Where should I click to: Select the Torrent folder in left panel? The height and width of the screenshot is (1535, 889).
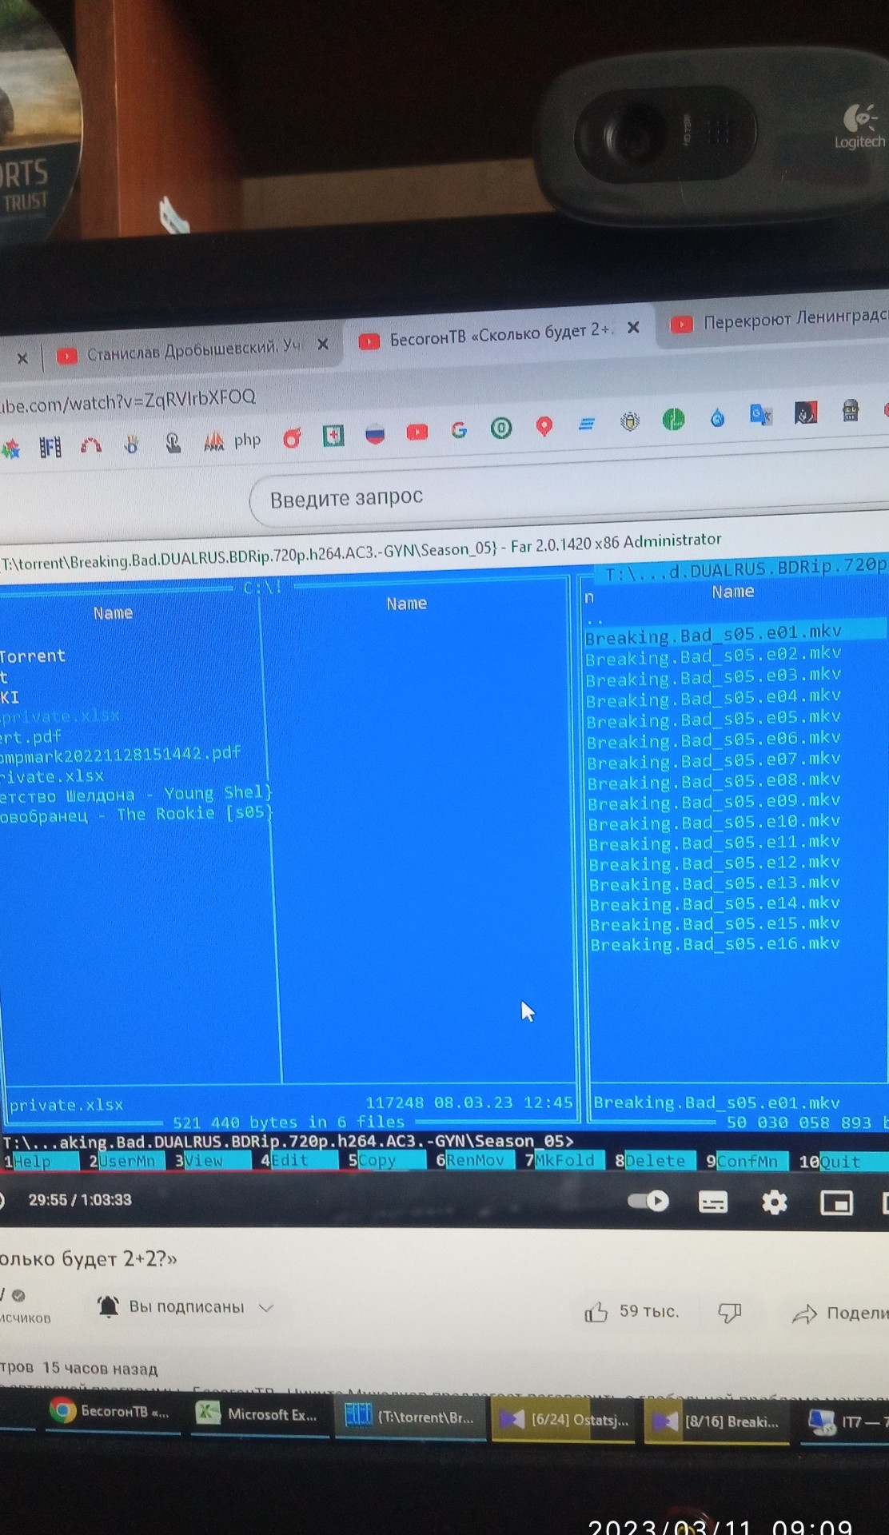point(33,656)
